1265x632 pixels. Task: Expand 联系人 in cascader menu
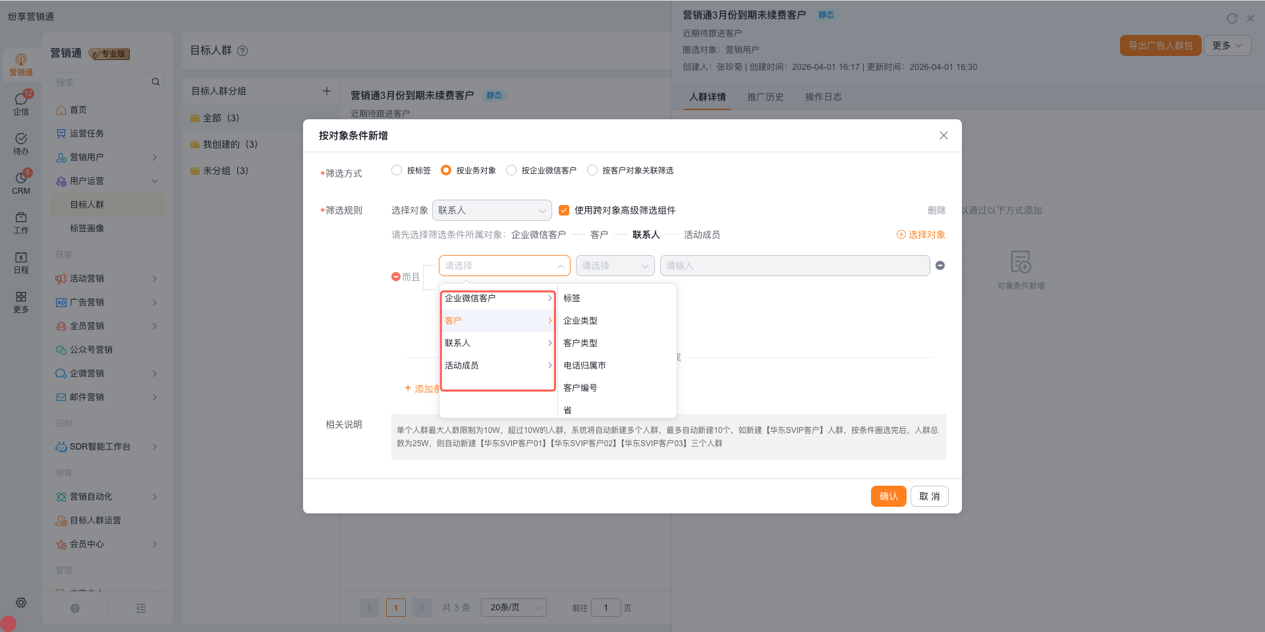498,343
